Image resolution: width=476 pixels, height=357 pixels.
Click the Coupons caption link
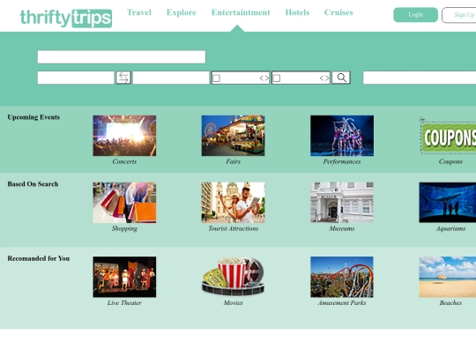pos(450,161)
